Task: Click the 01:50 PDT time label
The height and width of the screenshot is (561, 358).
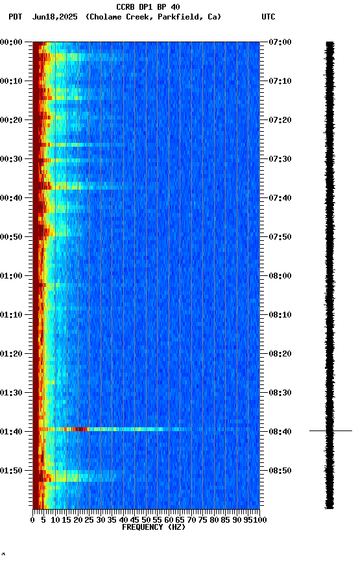Action: [11, 471]
